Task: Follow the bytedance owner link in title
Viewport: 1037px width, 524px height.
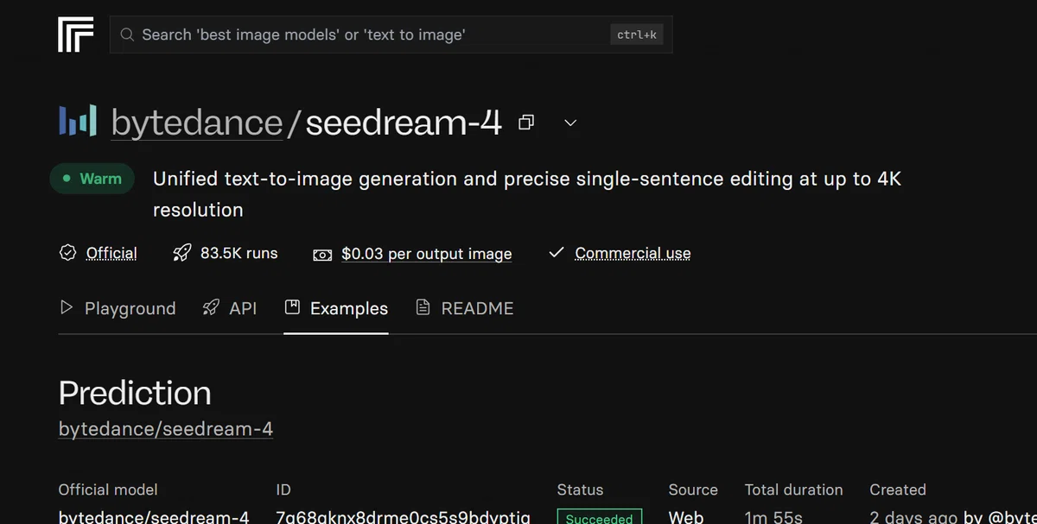Action: pos(197,123)
